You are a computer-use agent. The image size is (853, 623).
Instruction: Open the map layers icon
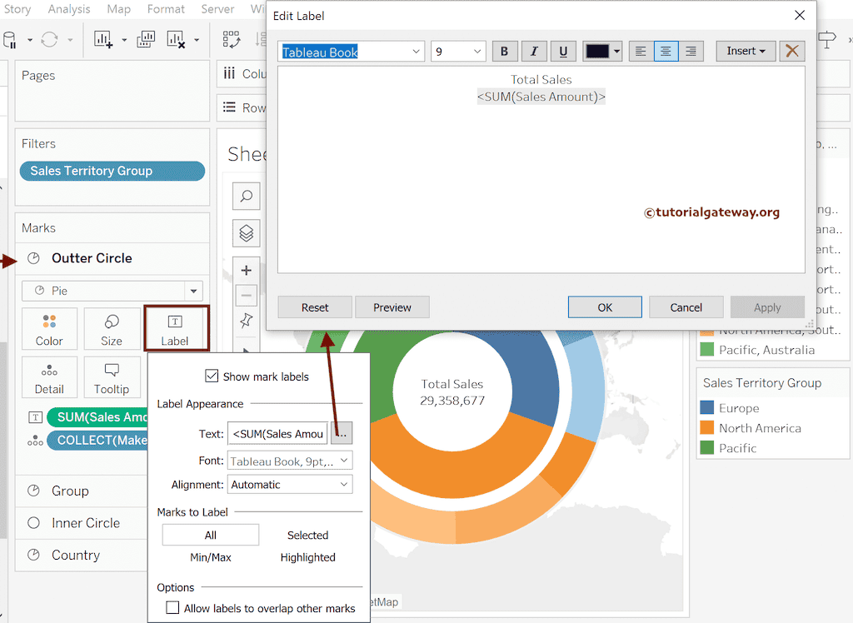tap(247, 233)
